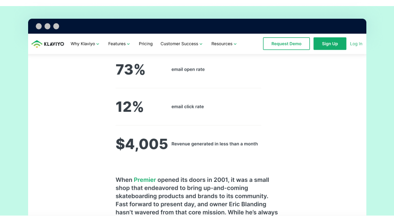Screen dimensions: 394x216
Task: Open the Features menu item
Action: click(117, 44)
